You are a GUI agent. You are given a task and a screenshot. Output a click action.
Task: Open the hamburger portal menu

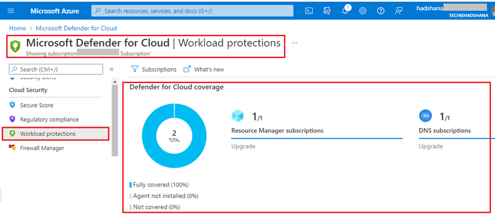coord(10,10)
